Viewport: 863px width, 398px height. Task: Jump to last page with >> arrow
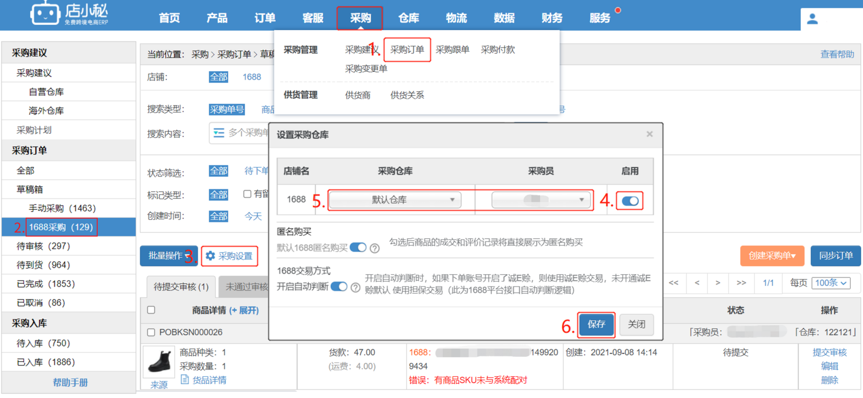741,283
